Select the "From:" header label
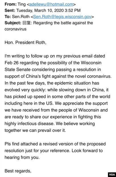Viewport: 116px width, 177px height. pos(11,4)
